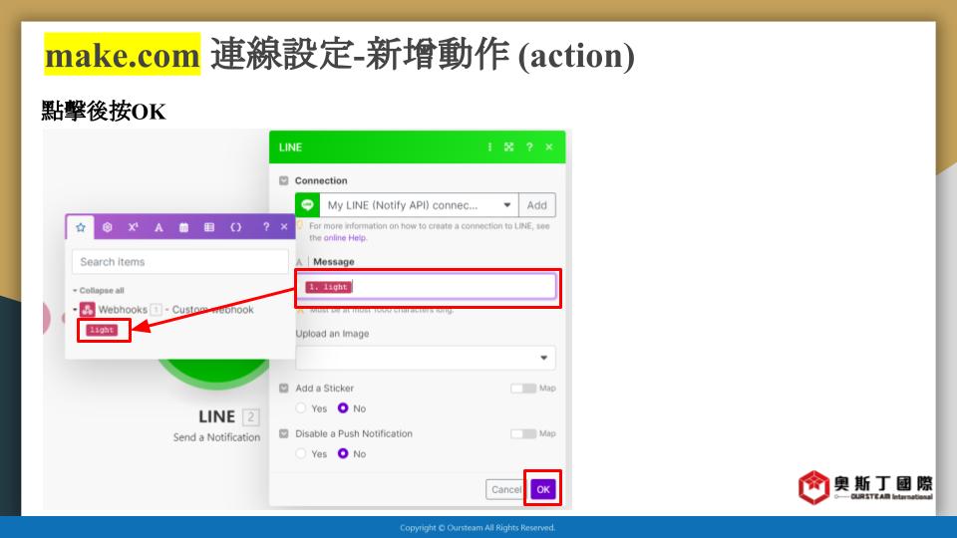957x538 pixels.
Task: Click the '1. light' tag in Message
Action: pos(328,287)
